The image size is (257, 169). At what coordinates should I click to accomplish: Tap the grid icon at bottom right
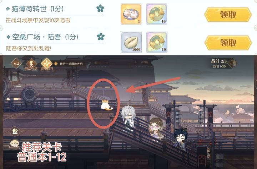pos(220,161)
